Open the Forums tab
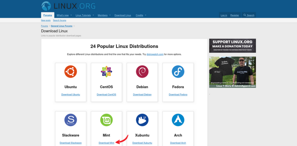 (x=48, y=15)
